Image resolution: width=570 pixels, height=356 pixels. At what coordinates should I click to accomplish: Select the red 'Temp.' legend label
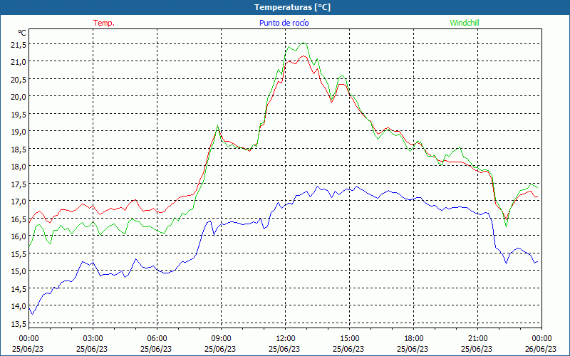point(104,23)
